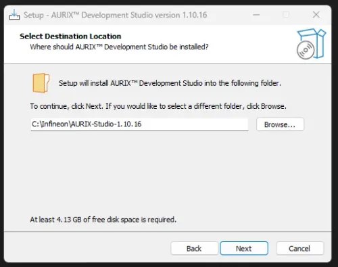Focus the destination folder path field
This screenshot has height=267, width=338.
[139, 124]
